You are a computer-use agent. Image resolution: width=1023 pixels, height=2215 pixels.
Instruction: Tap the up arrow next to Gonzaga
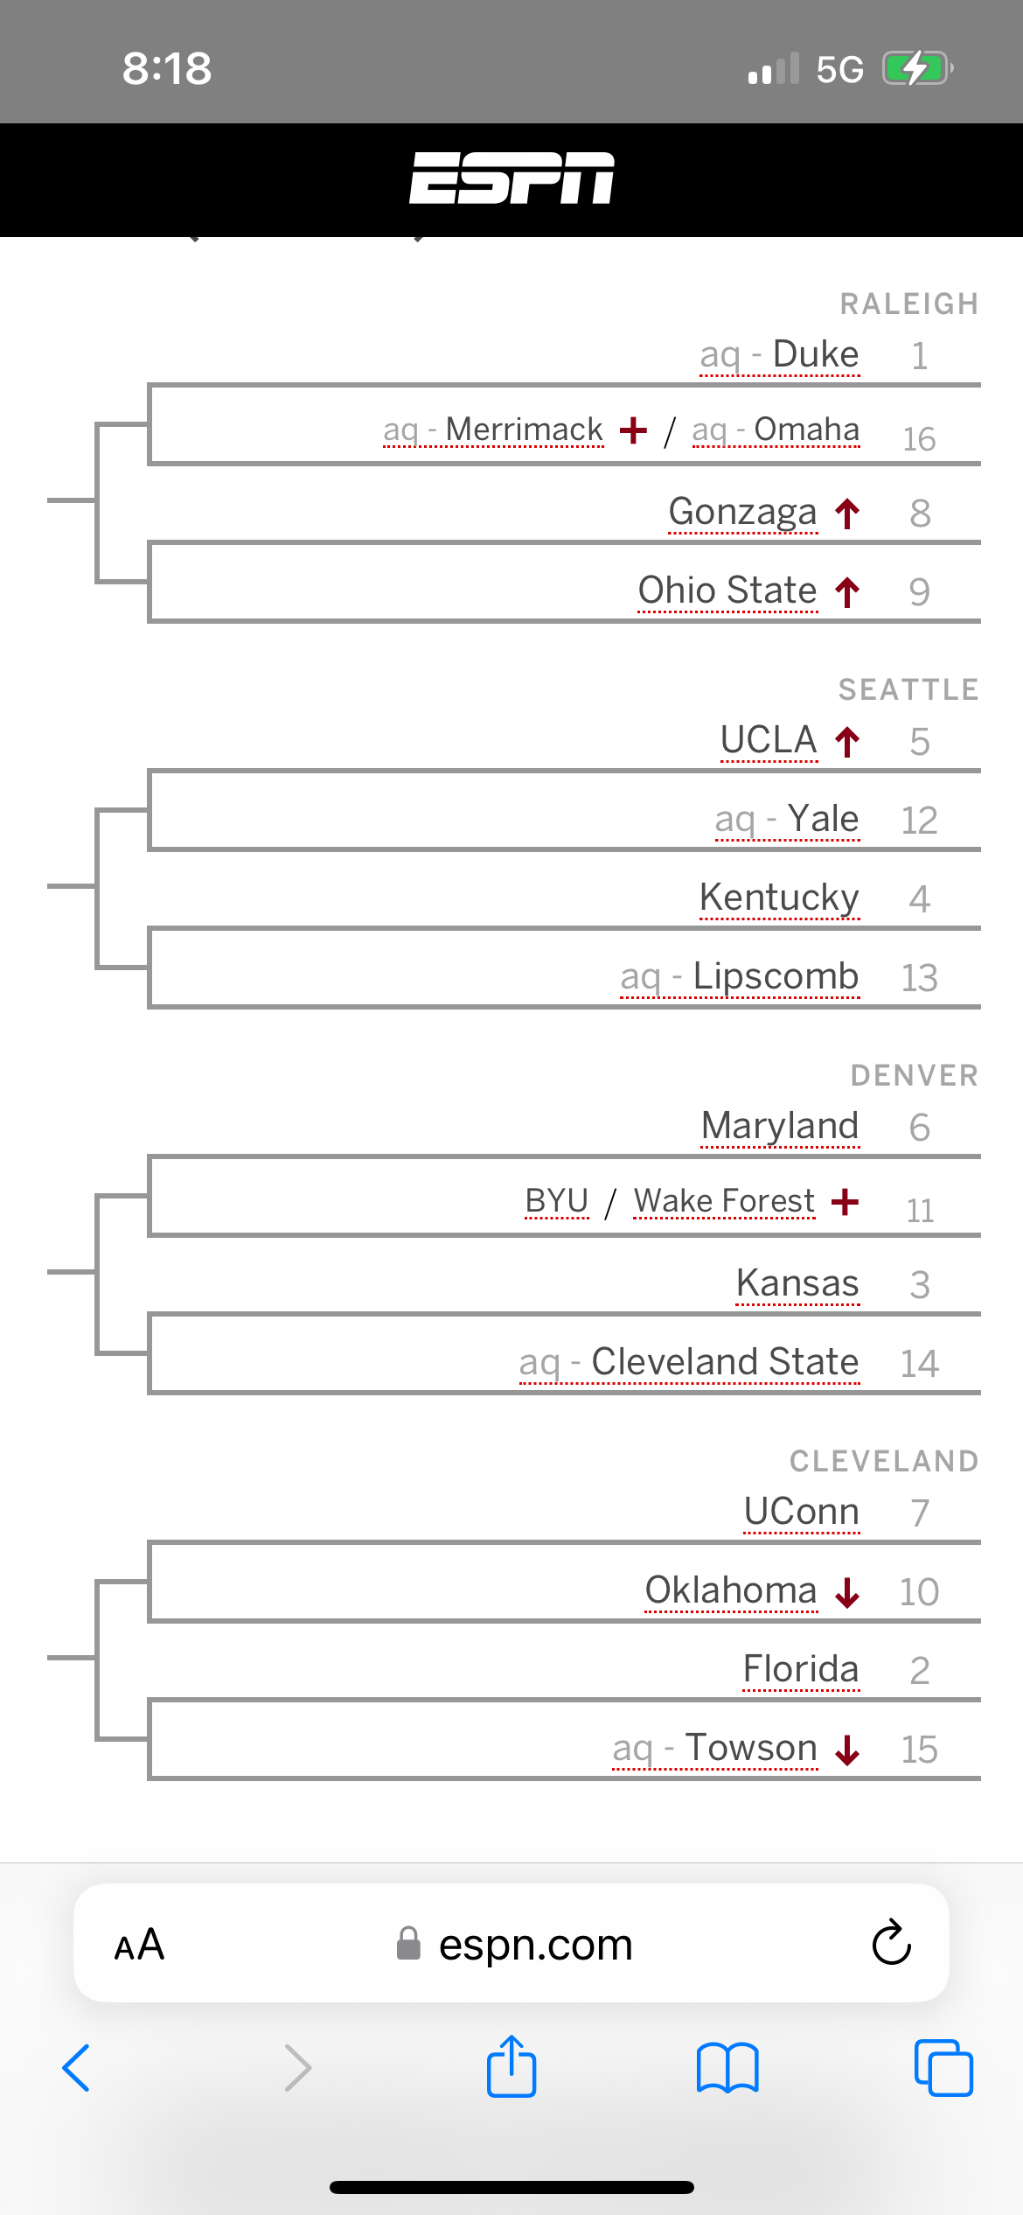(x=847, y=514)
